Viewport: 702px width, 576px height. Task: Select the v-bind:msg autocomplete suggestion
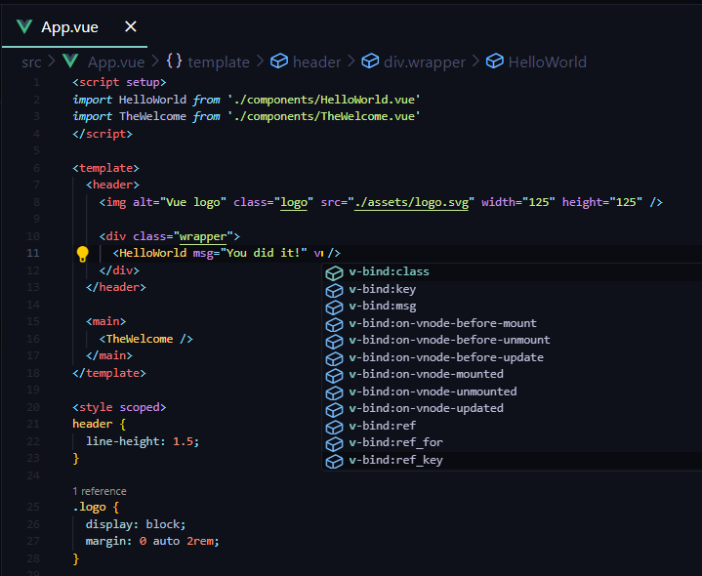(383, 306)
